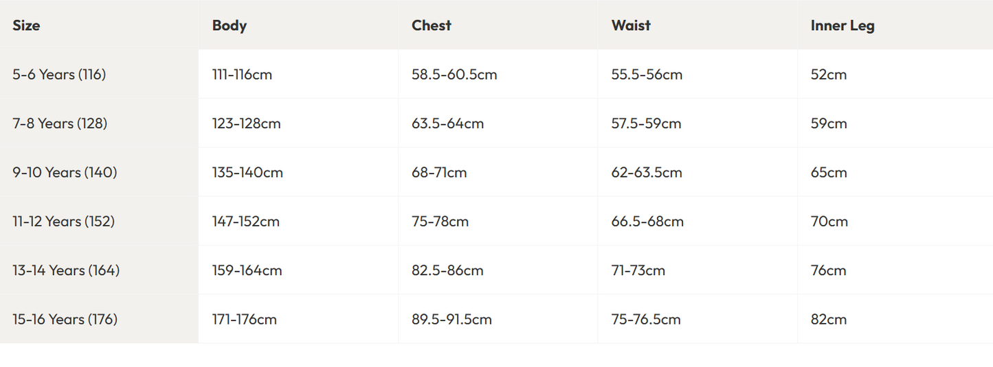The image size is (993, 367).
Task: Click the 171-176cm body measurement cell
Action: click(x=244, y=320)
